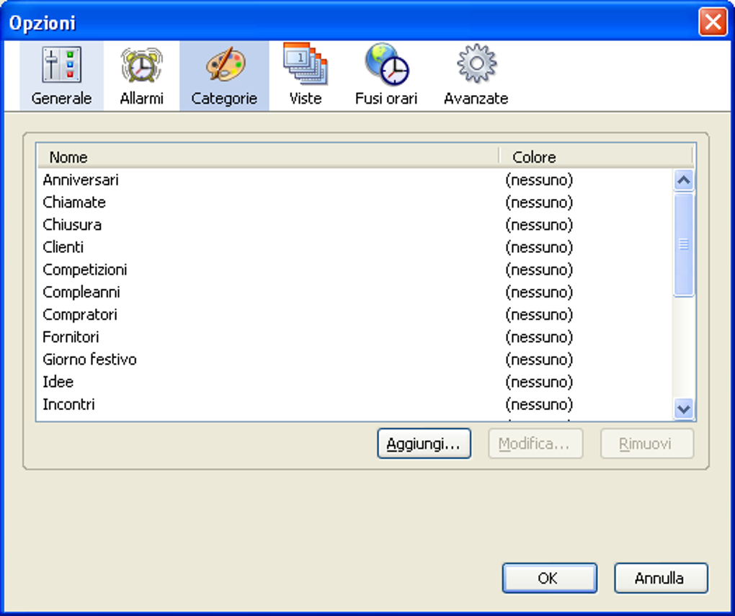Click the Aggiungi button
735x616 pixels.
(424, 444)
